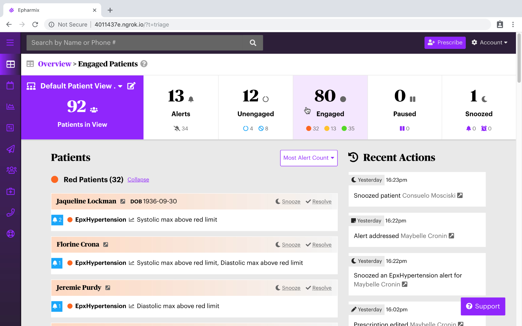Select the Snoozed summary tab
522x326 pixels.
point(479,107)
